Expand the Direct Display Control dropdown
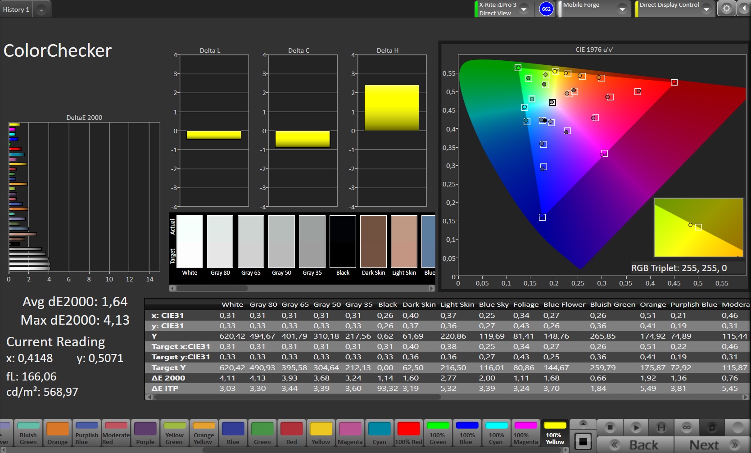 coord(706,9)
